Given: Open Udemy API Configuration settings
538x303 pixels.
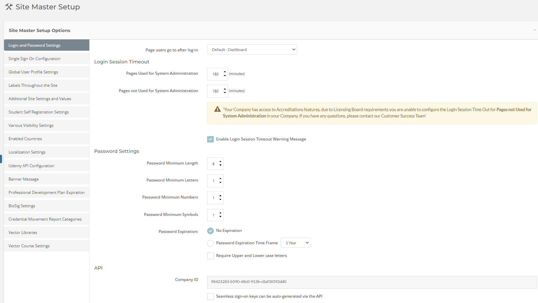Looking at the screenshot, I should point(31,166).
